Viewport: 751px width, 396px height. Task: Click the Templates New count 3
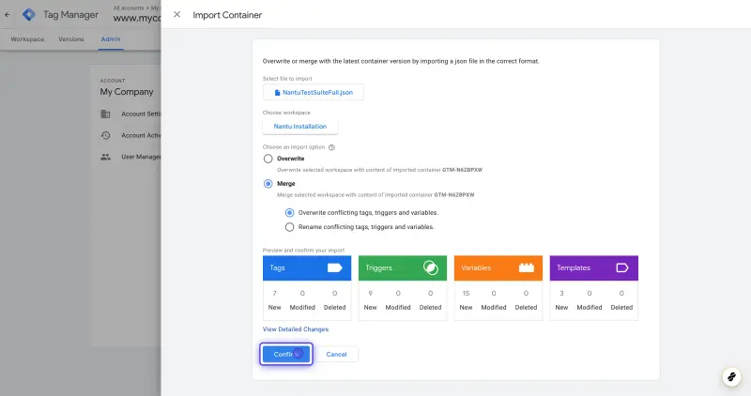click(x=561, y=293)
